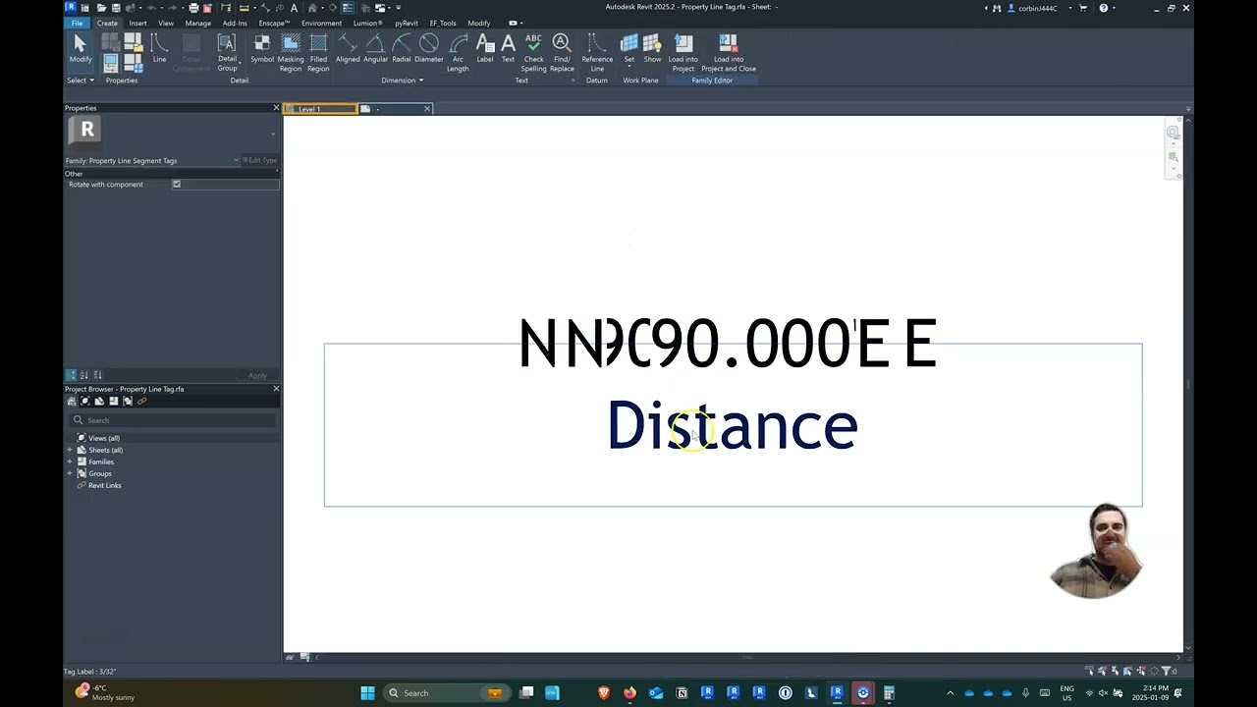The image size is (1257, 707).
Task: Choose the Text tool in ribbon
Action: point(508,48)
